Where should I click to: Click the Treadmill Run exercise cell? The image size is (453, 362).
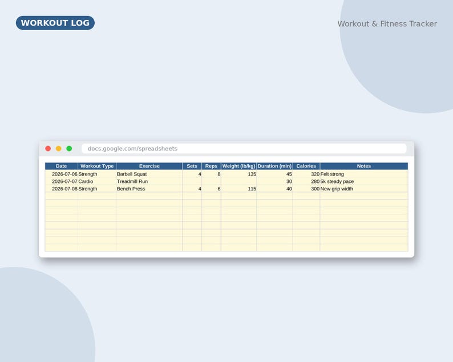tap(149, 181)
